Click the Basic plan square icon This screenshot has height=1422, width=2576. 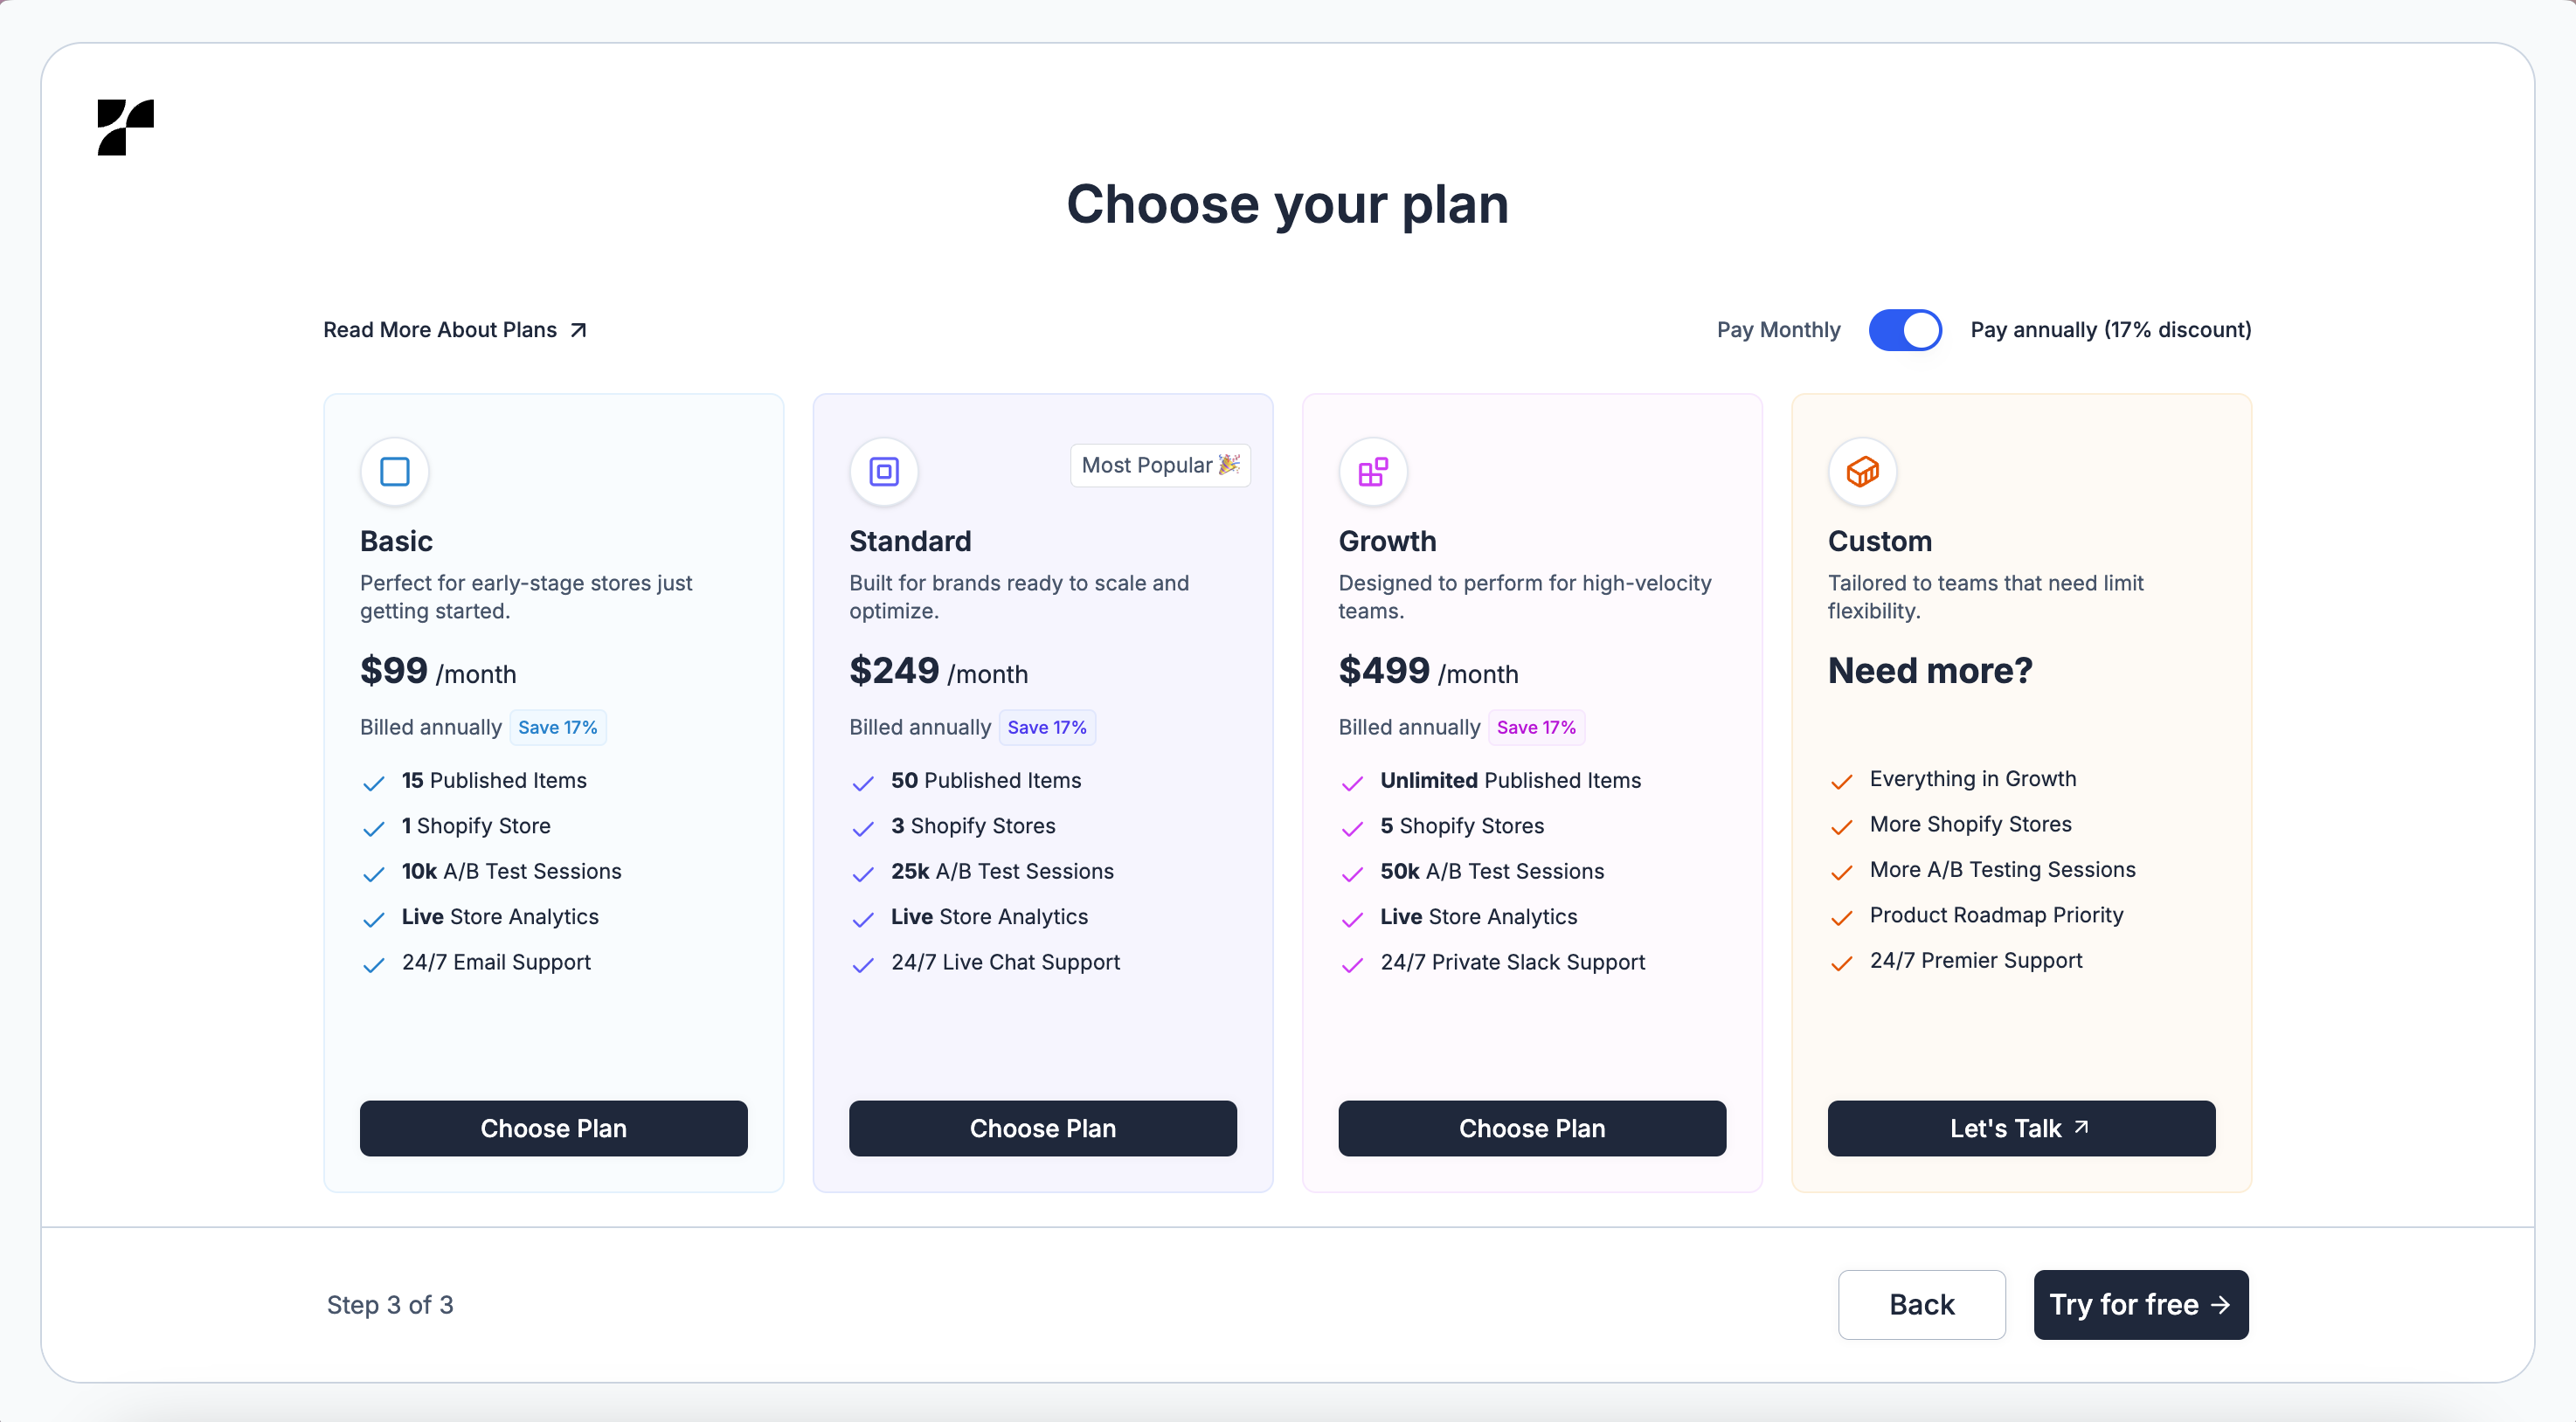click(x=395, y=472)
